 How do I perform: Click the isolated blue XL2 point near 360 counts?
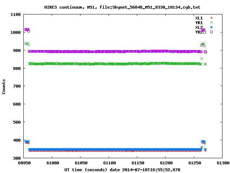[202, 147]
